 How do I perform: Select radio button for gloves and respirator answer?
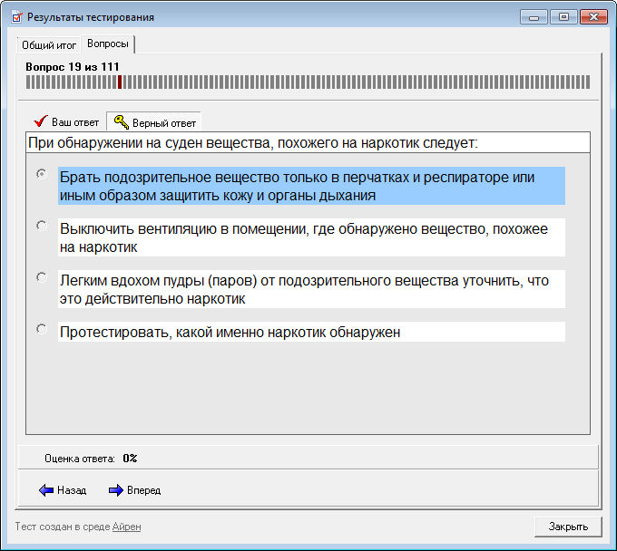tap(41, 173)
